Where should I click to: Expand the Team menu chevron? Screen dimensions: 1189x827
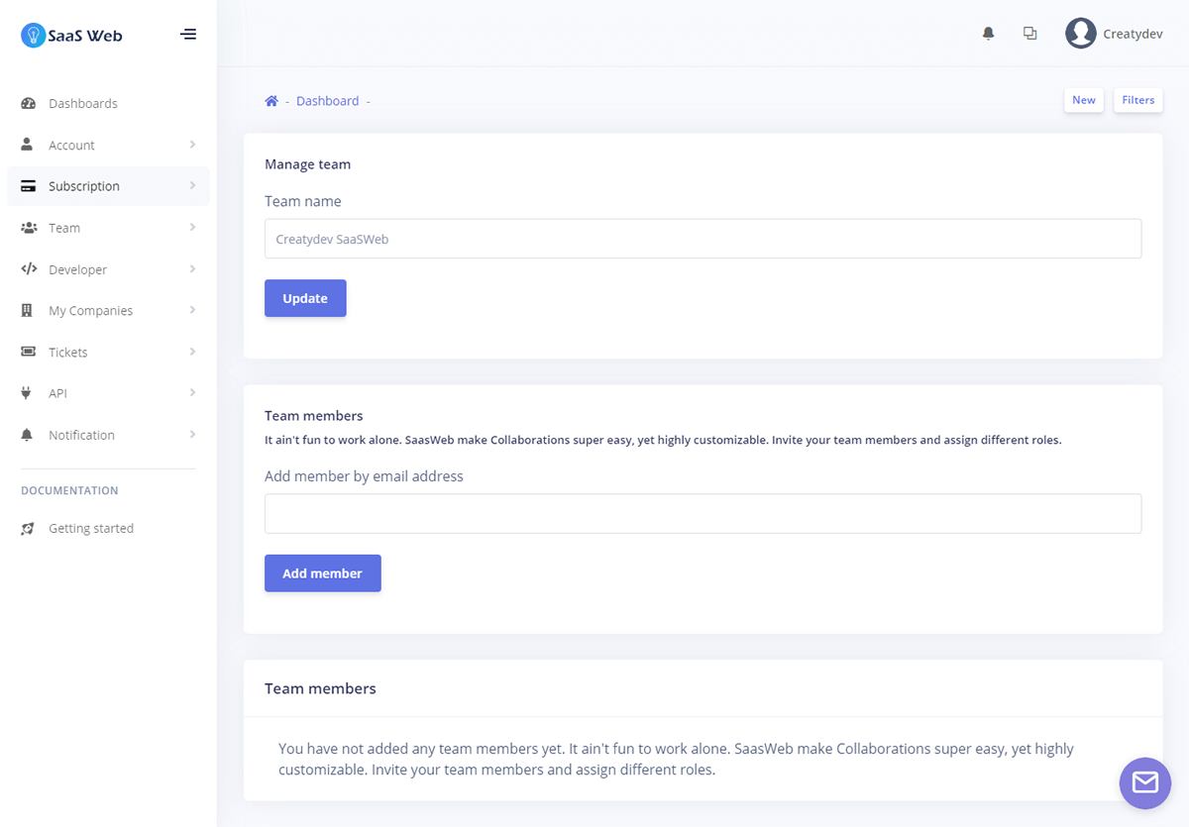[x=192, y=228]
